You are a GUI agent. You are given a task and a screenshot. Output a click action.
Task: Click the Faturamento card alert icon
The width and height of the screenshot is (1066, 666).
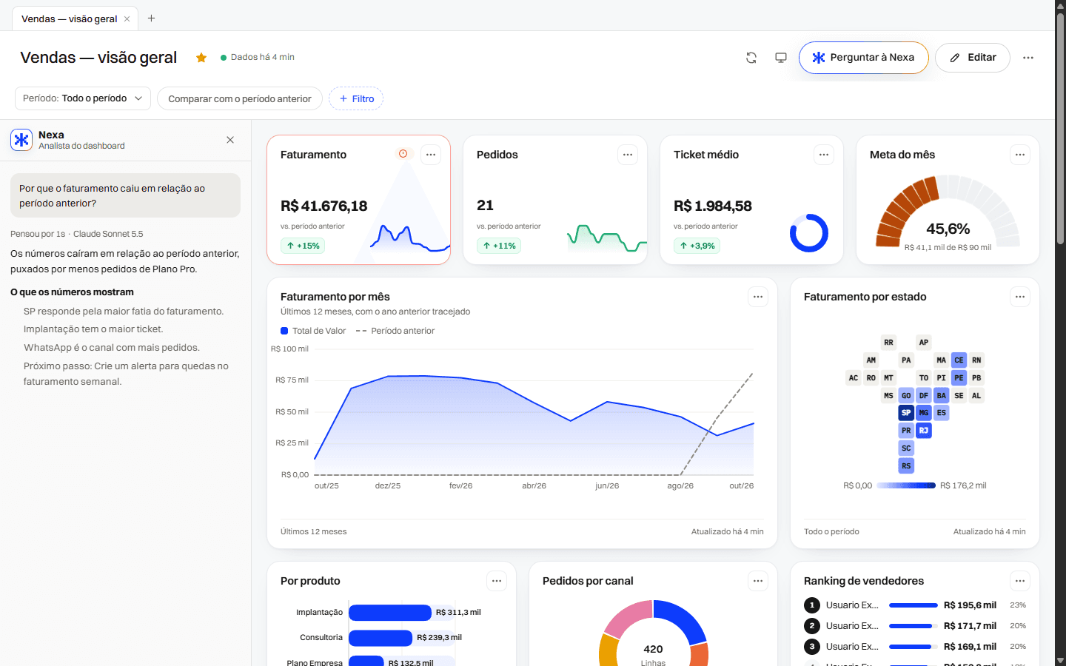(x=403, y=154)
